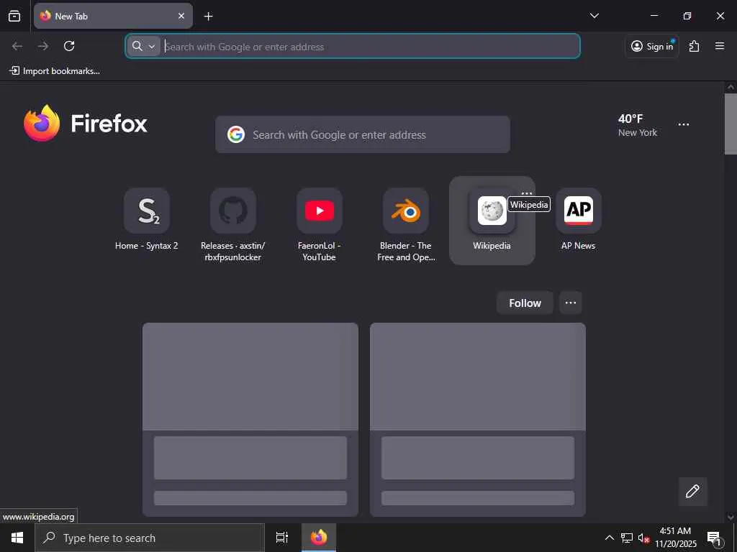Open the Wikipedia tile's three-dot menu
Screen dimensions: 737x552
click(526, 193)
